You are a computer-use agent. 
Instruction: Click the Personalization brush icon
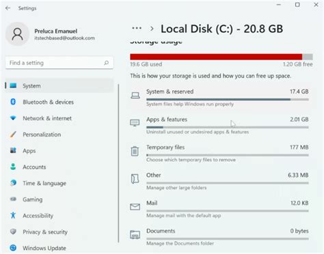point(13,135)
